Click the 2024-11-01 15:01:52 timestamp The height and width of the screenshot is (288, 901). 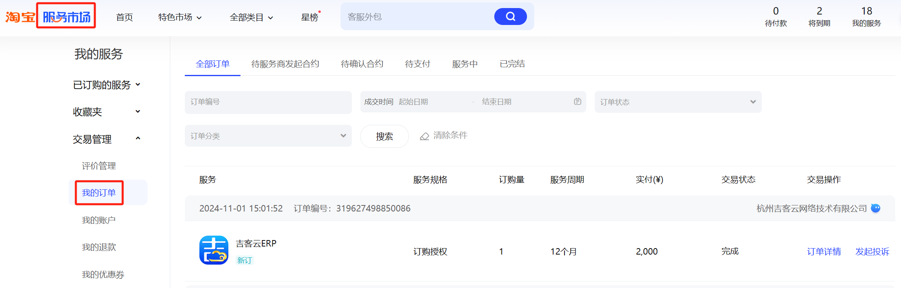click(241, 209)
